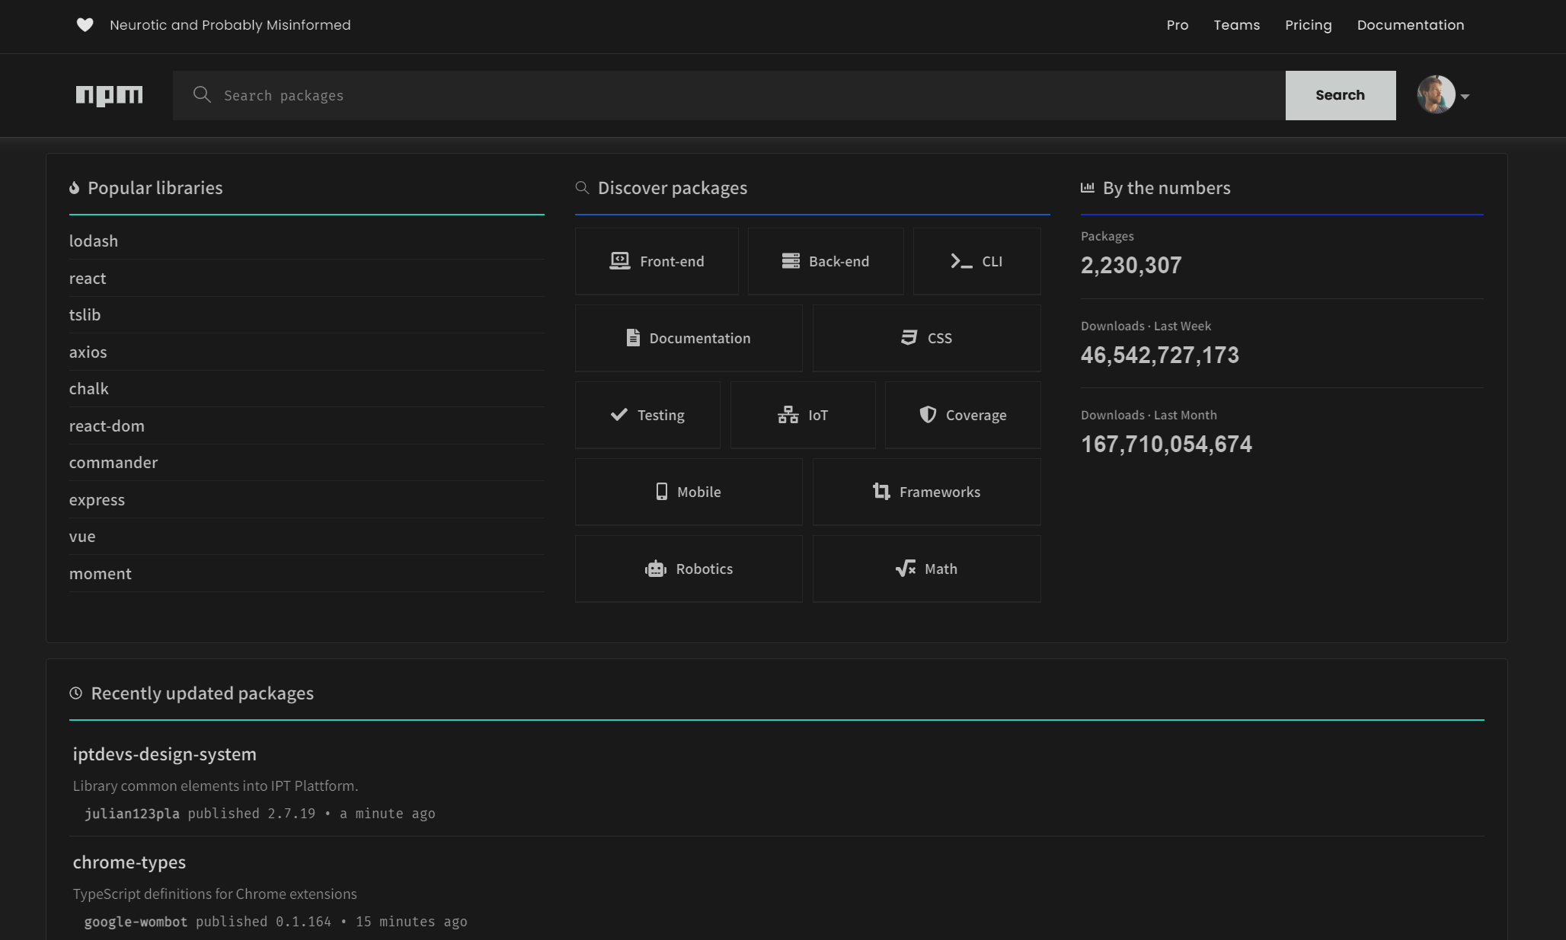
Task: Select the Back-end category label
Action: tap(839, 261)
